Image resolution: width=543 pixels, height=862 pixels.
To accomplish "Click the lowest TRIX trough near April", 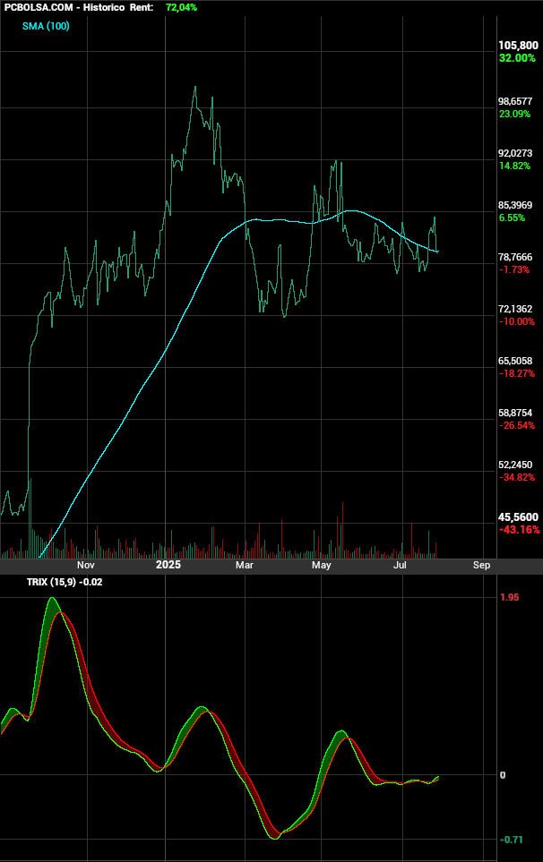I will 274,838.
